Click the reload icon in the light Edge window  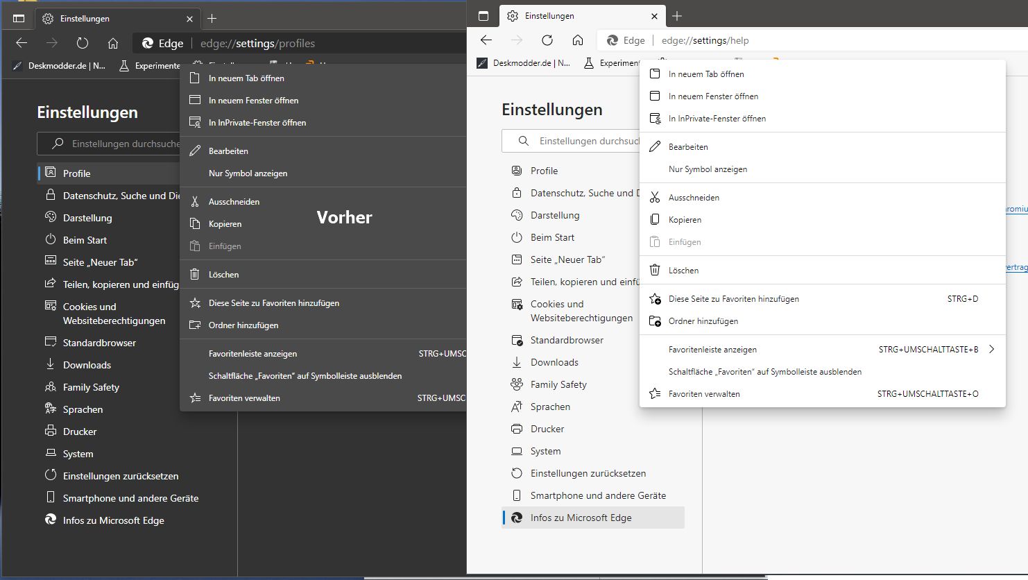(x=547, y=40)
